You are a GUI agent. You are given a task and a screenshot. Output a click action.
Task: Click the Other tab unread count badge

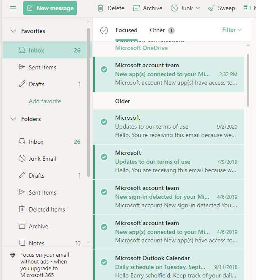[171, 30]
